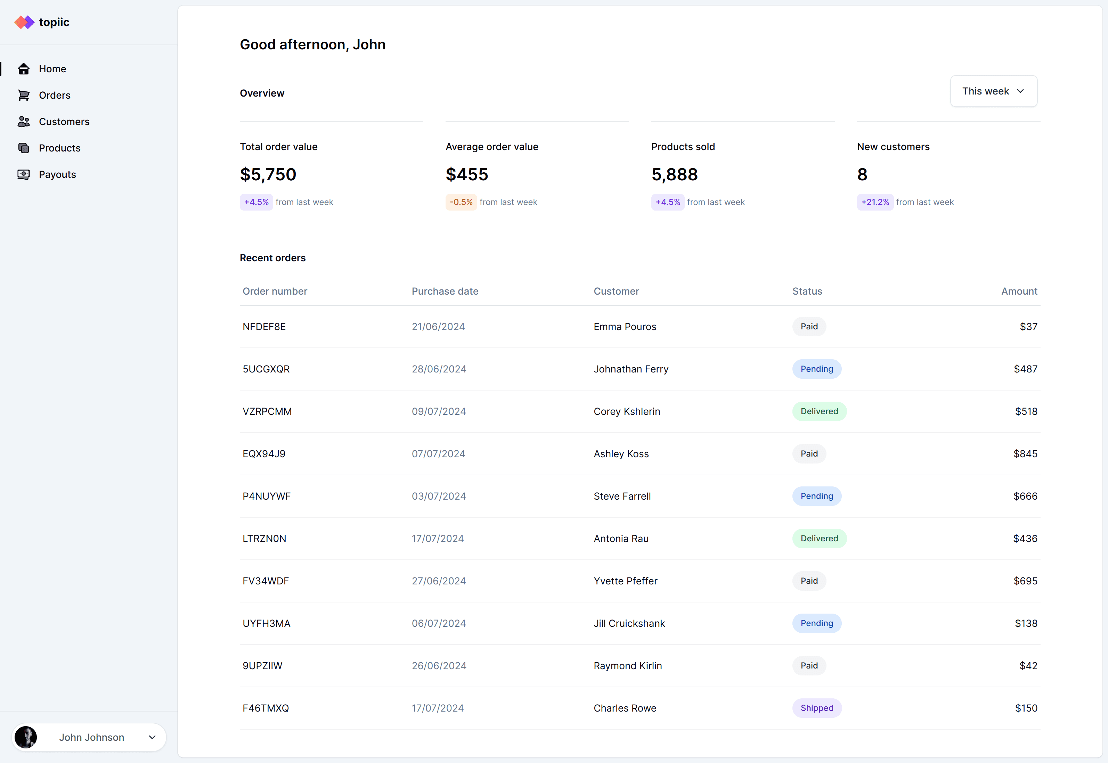Go to the Orders menu item
The image size is (1108, 763).
pyautogui.click(x=55, y=95)
